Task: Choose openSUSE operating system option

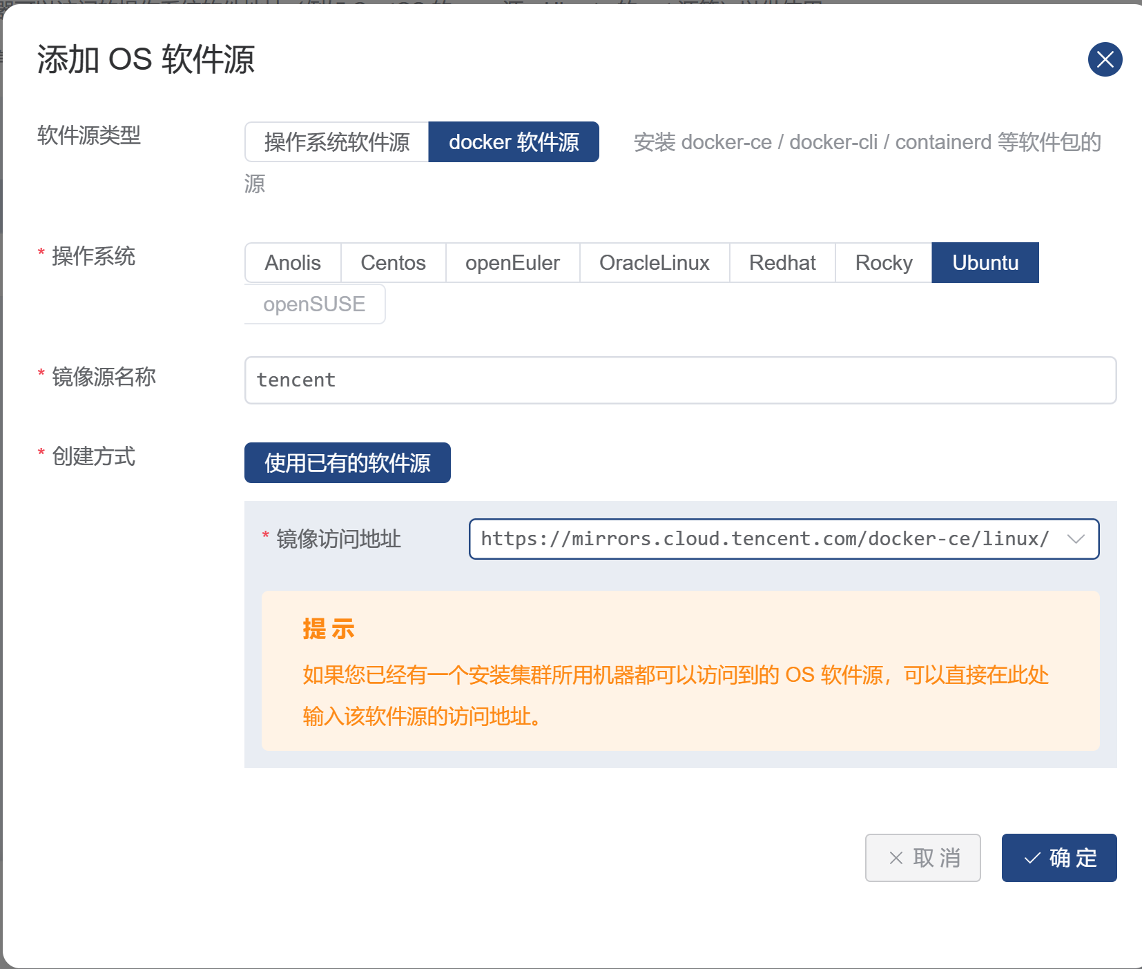Action: click(x=315, y=304)
